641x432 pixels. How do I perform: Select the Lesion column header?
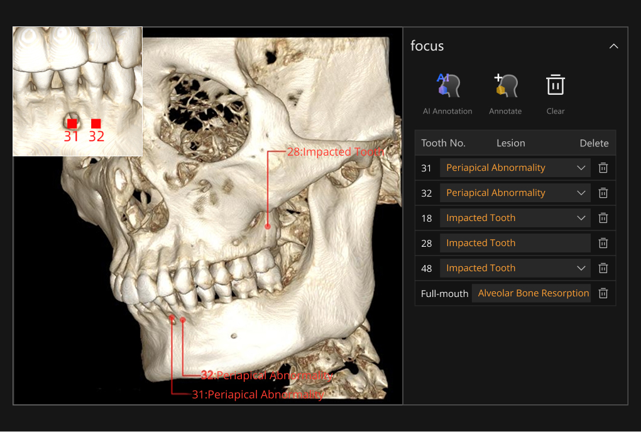click(x=510, y=143)
